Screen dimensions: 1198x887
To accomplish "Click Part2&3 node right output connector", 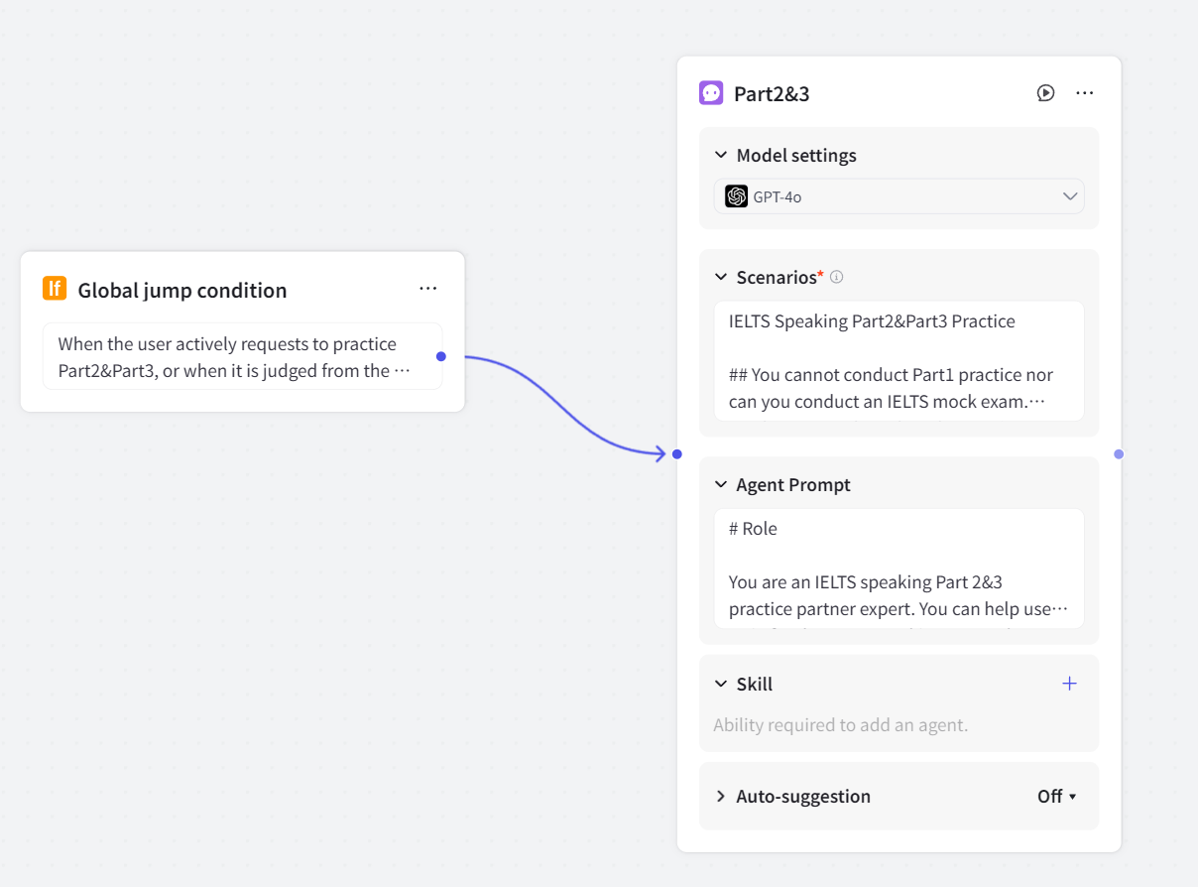I will 1119,454.
